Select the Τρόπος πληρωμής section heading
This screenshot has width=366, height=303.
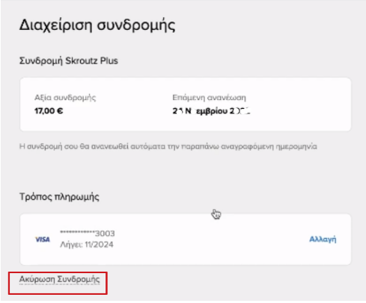[59, 196]
